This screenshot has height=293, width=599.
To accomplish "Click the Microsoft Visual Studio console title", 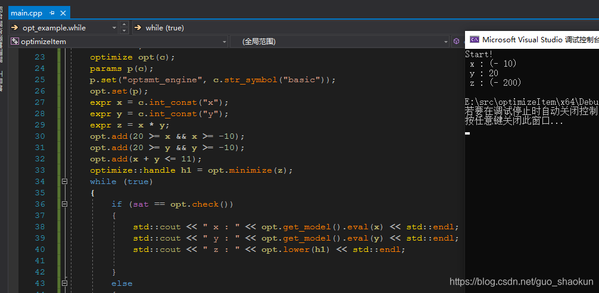I will coord(540,39).
